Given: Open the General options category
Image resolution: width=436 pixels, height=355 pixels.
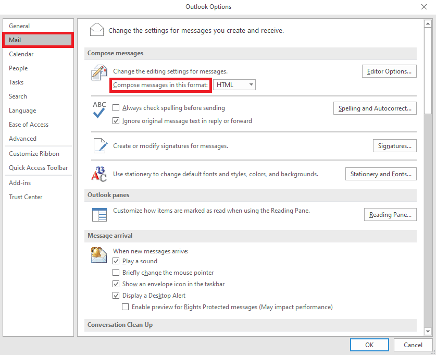Looking at the screenshot, I should 38,26.
